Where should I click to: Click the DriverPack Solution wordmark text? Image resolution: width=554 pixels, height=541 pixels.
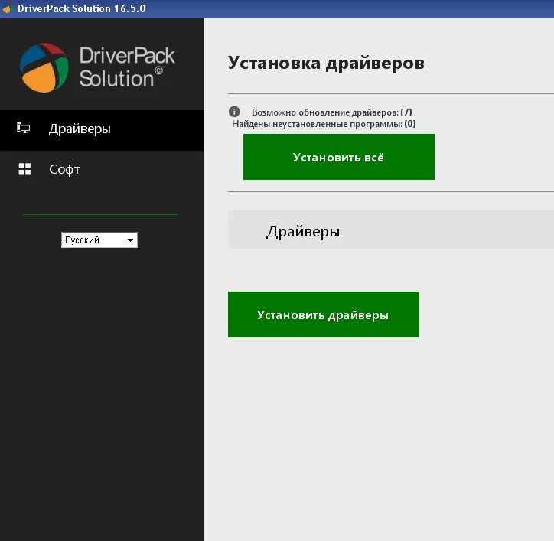(127, 67)
